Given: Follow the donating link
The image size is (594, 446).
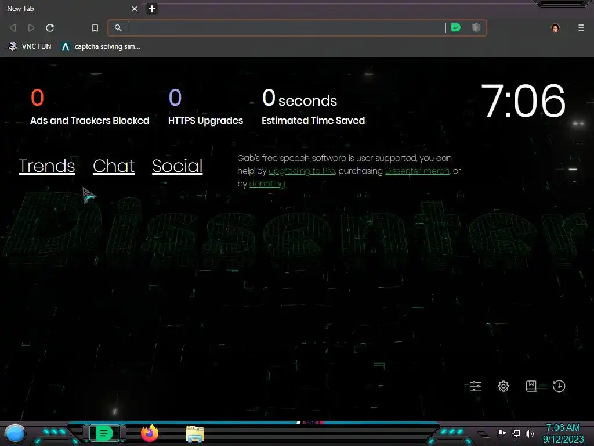Looking at the screenshot, I should coord(267,184).
